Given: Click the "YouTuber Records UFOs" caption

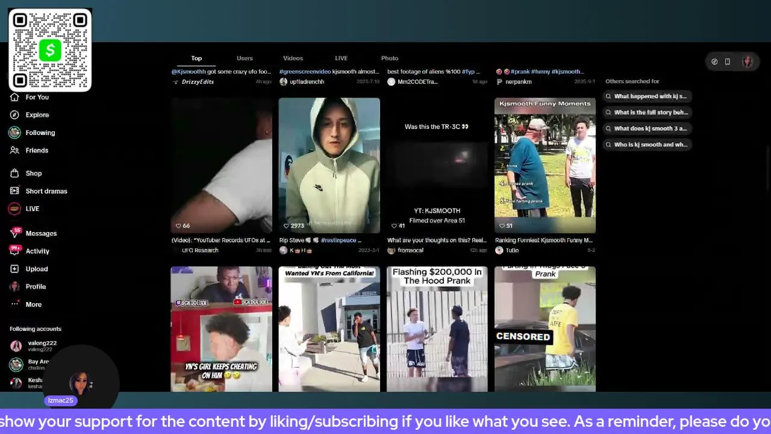Looking at the screenshot, I should [x=221, y=241].
